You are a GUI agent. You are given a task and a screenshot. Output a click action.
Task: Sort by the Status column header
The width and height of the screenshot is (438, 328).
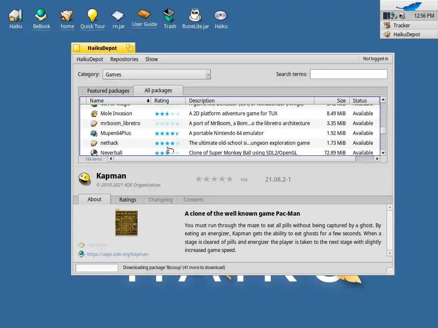tap(364, 100)
